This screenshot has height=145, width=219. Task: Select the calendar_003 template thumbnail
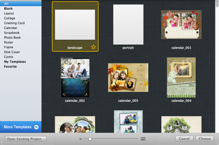point(128,77)
